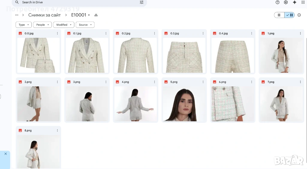Screen dimensions: 307x169
Task: Open the 6.png image thumbnail
Action: tap(232, 104)
